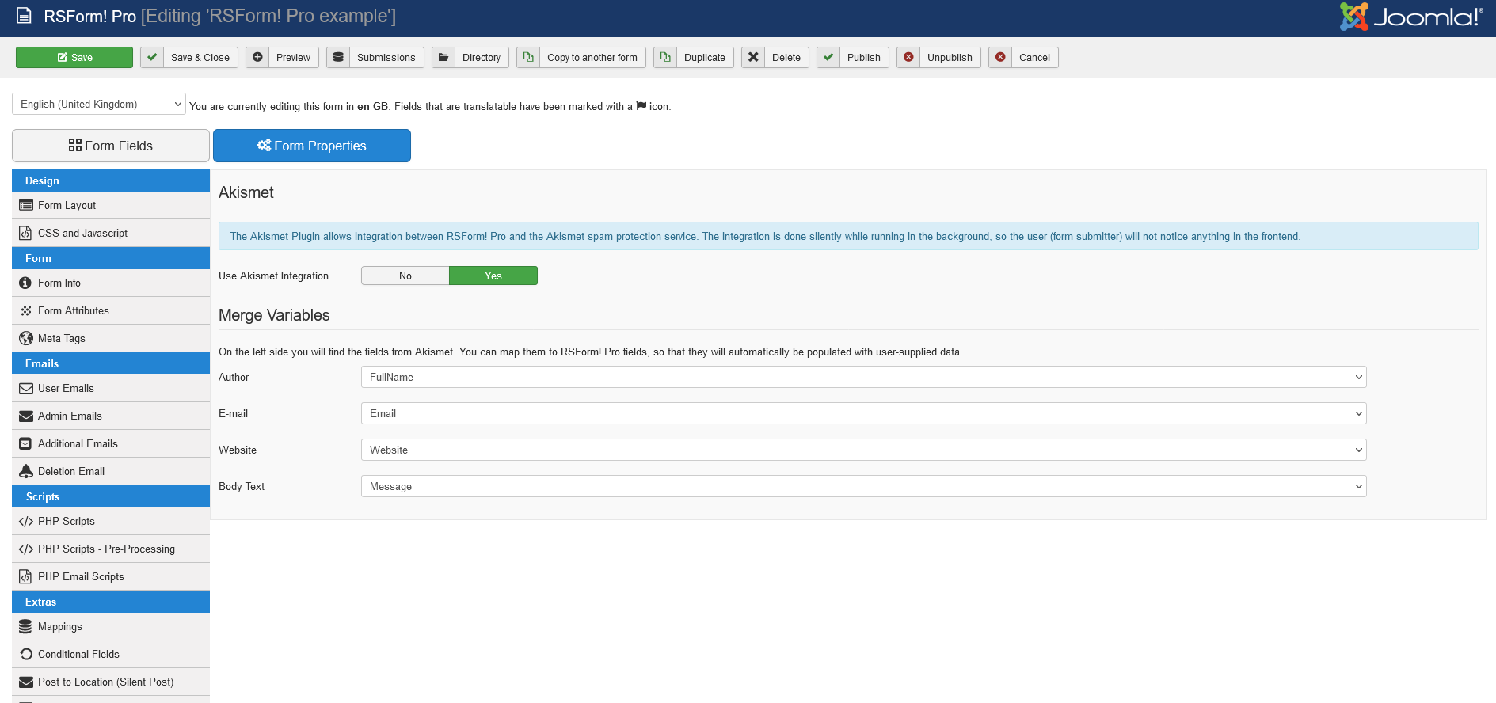The width and height of the screenshot is (1496, 703).
Task: Open the Website field mapping dropdown
Action: (x=864, y=450)
